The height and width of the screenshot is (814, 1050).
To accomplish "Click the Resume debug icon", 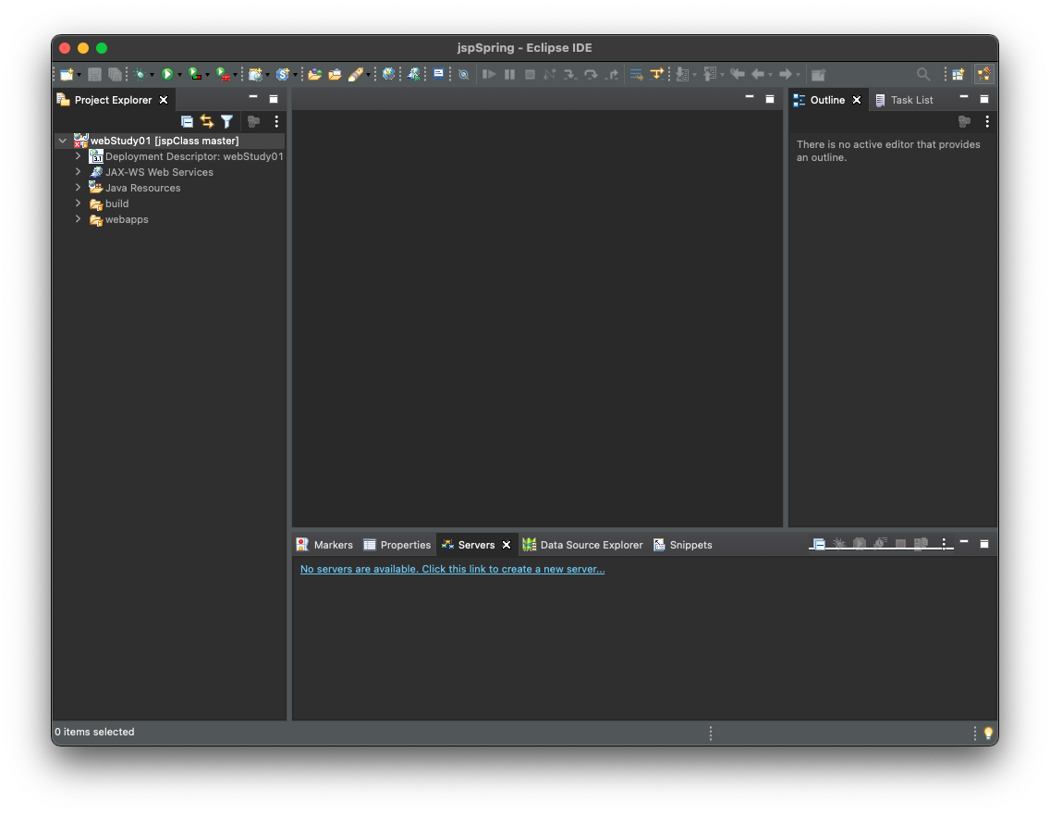I will coord(490,74).
